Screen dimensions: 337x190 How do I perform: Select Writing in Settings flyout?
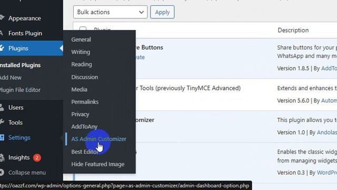(81, 52)
